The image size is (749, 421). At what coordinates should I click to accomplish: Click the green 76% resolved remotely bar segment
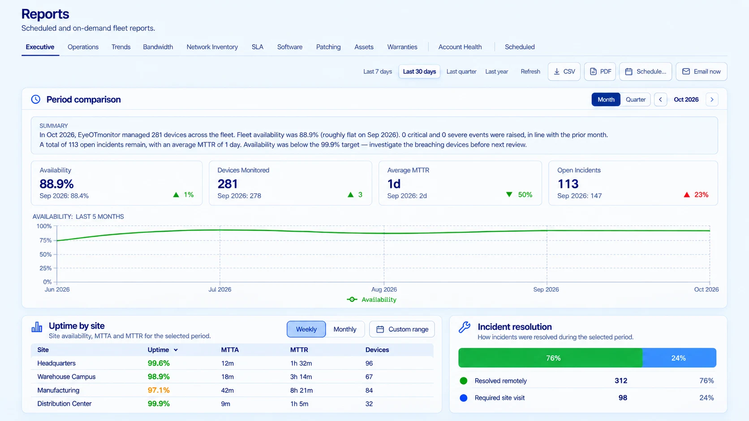point(551,358)
